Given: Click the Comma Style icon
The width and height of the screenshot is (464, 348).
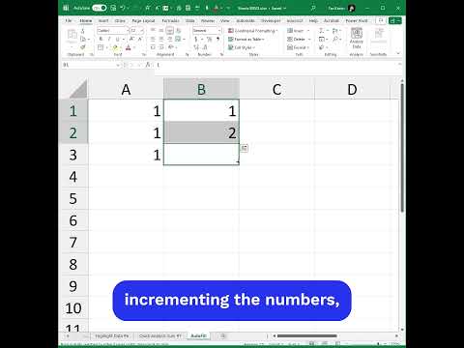Looking at the screenshot, I should pos(217,39).
